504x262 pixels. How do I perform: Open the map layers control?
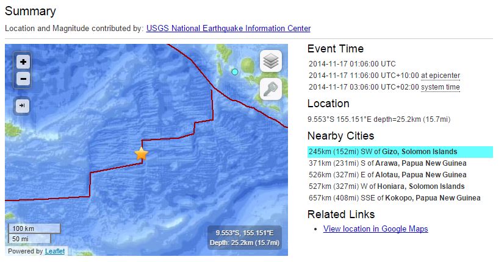pyautogui.click(x=271, y=61)
